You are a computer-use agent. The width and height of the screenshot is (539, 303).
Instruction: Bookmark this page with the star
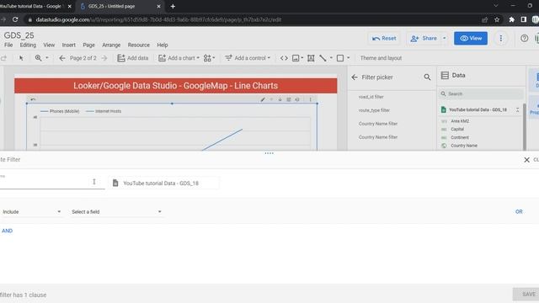[497, 19]
